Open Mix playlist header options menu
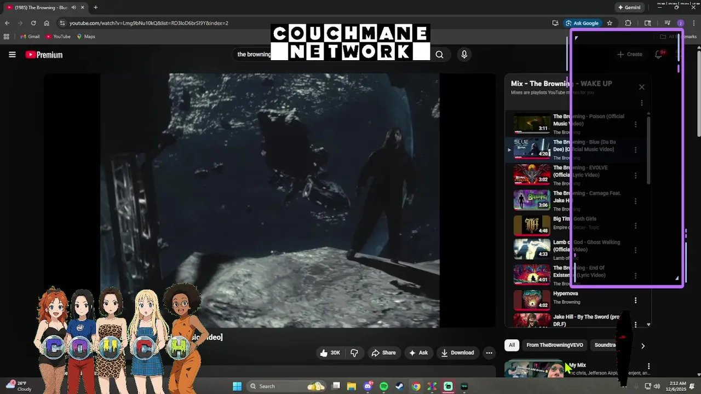The height and width of the screenshot is (394, 701). (x=642, y=103)
